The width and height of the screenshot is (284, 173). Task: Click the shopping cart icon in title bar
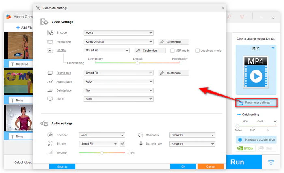[242, 17]
